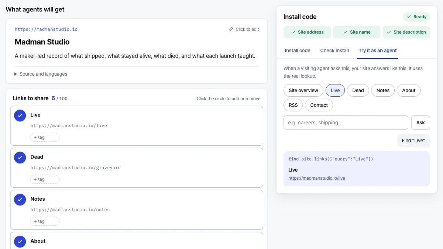Click the Site name checkmark icon

pos(345,32)
